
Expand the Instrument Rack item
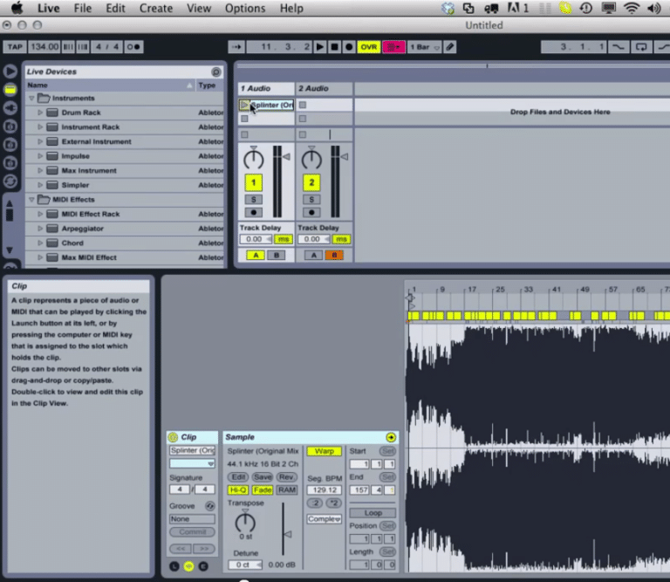tap(40, 127)
